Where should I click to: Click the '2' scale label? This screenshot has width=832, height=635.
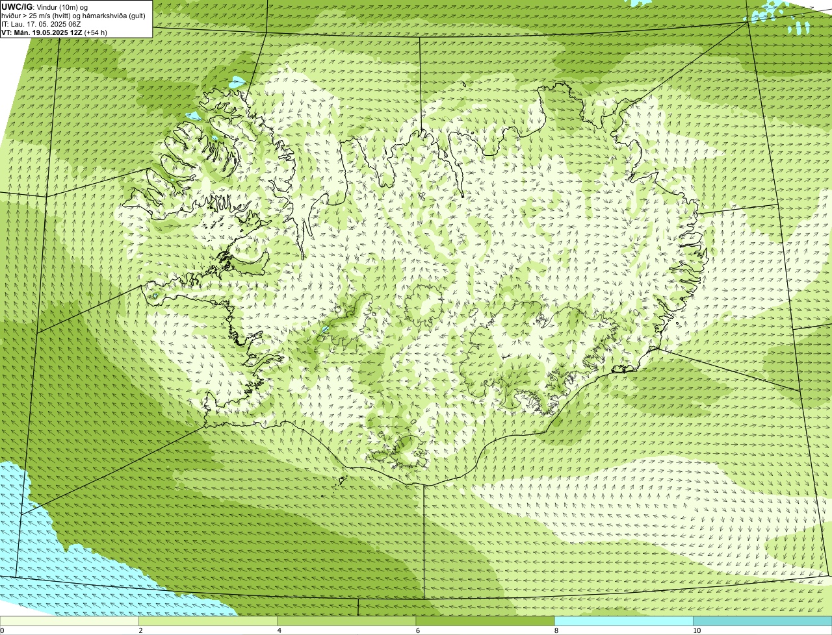click(140, 630)
